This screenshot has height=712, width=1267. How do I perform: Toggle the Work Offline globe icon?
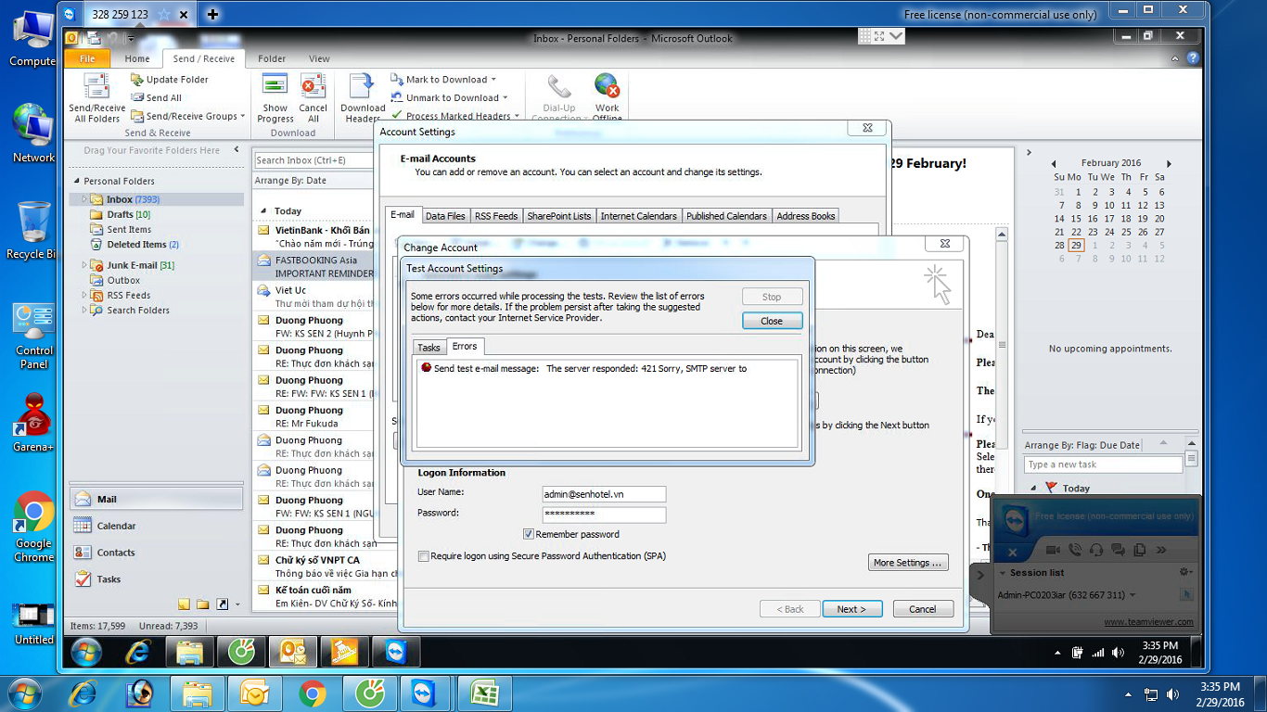[608, 86]
